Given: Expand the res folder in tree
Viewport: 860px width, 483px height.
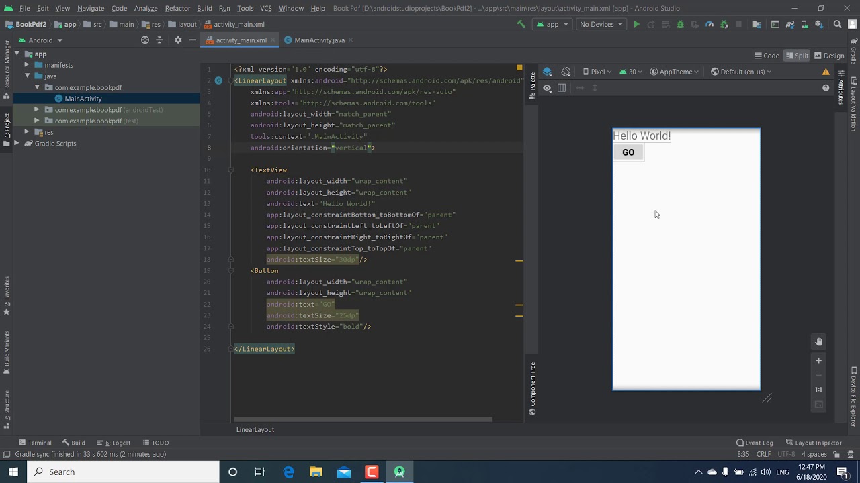Looking at the screenshot, I should 27,132.
